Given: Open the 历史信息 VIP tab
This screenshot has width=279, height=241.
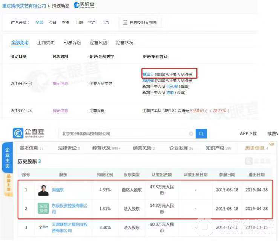Looking at the screenshot, I should [257, 148].
